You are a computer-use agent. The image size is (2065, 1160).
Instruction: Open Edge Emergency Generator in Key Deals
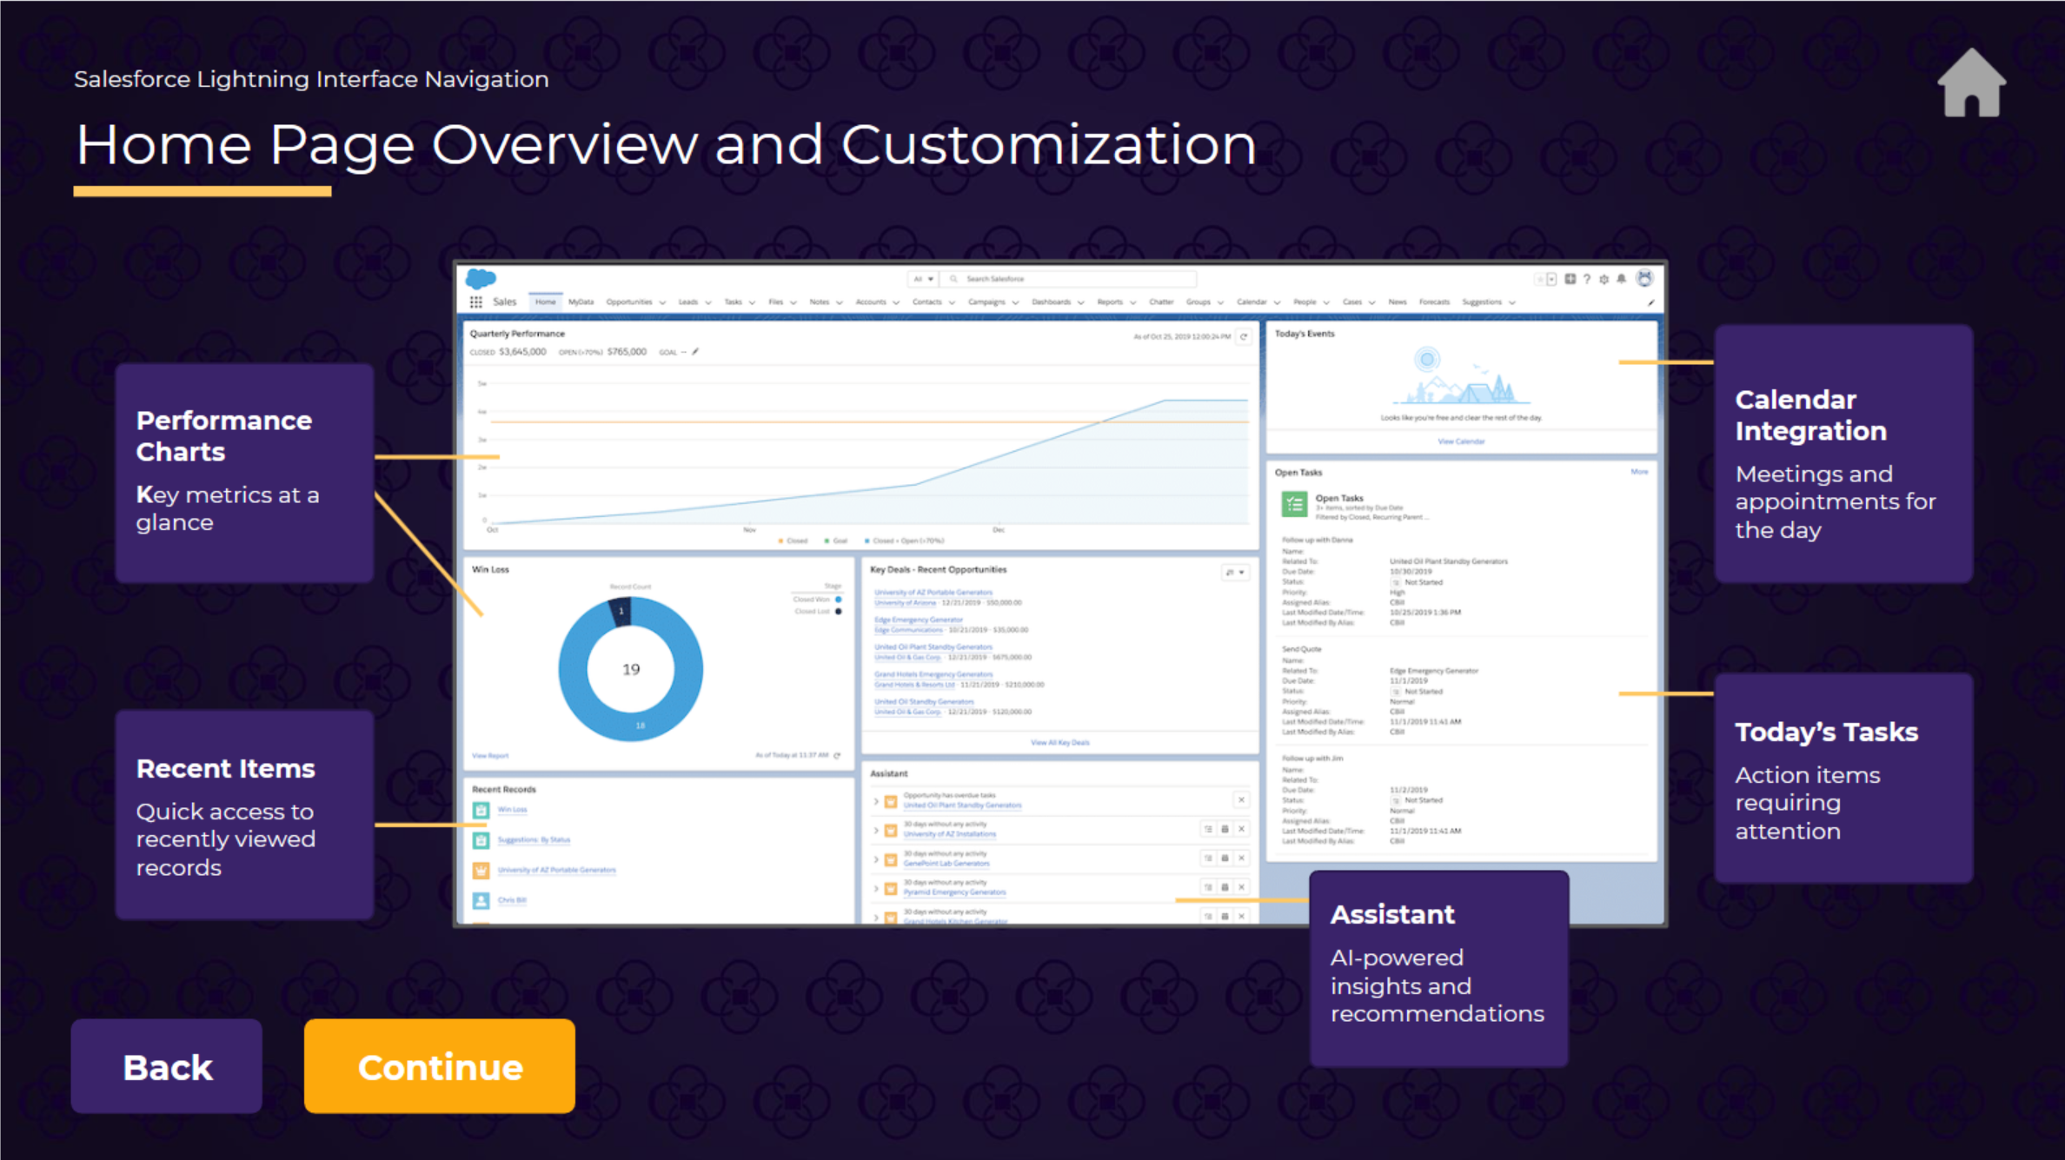(919, 620)
